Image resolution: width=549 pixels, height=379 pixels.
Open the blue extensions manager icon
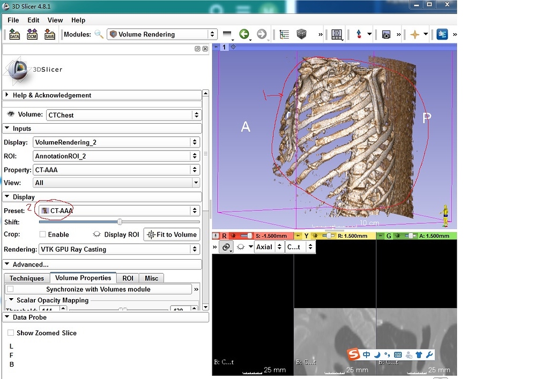tap(442, 34)
